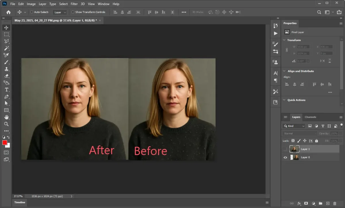Open the Window menu
This screenshot has height=208, width=345.
[103, 4]
